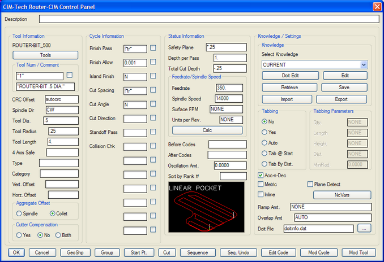
Task: Select the Tabbing Auto radio button
Action: tap(264, 143)
